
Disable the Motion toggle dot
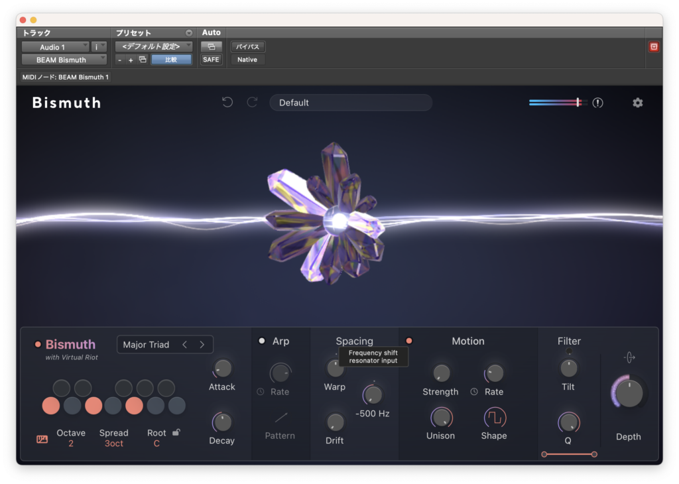point(408,341)
